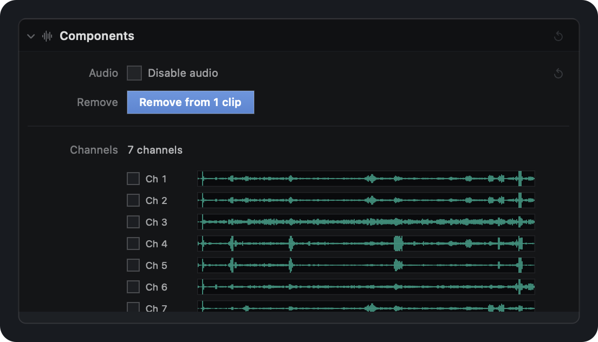Select the Ch 5 waveform display
Image resolution: width=598 pixels, height=342 pixels.
(366, 266)
